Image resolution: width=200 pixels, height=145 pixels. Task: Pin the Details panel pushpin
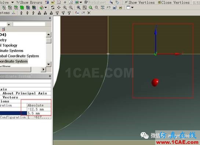point(50,76)
